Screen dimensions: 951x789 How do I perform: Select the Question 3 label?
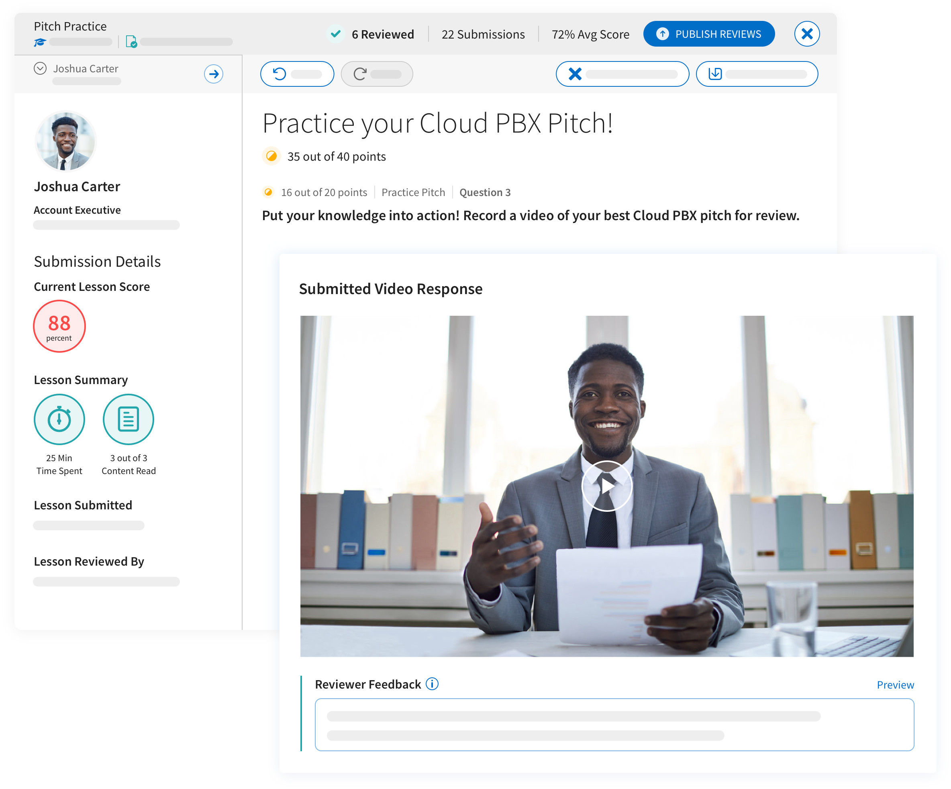485,192
